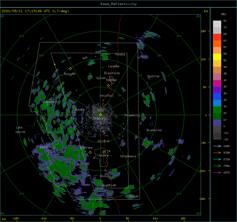
Task: Click the 57DM legend label
Action: (x=226, y=153)
